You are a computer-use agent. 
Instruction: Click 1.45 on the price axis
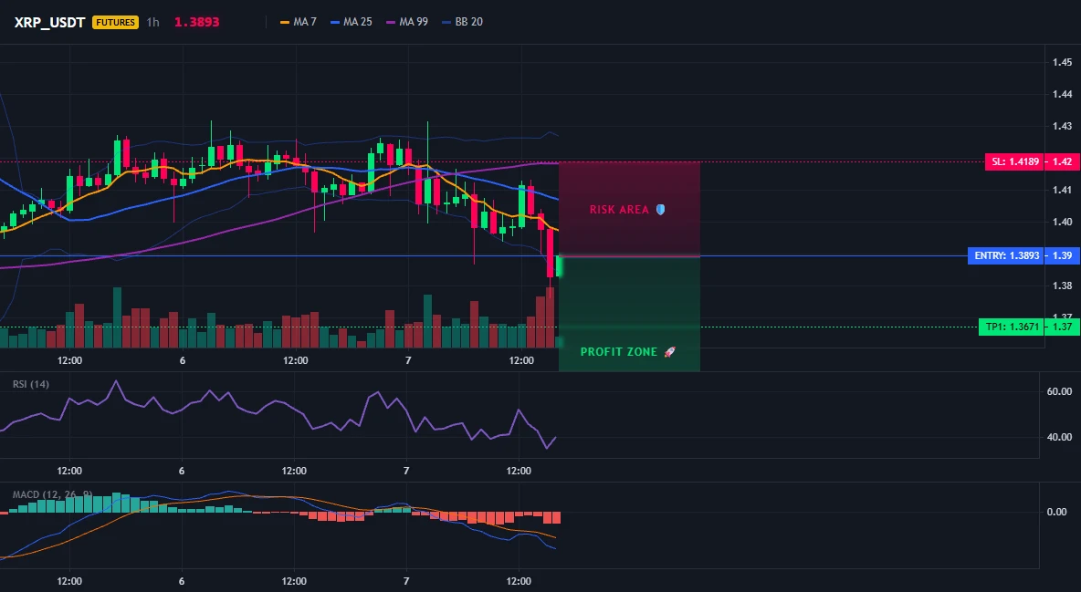point(1063,62)
